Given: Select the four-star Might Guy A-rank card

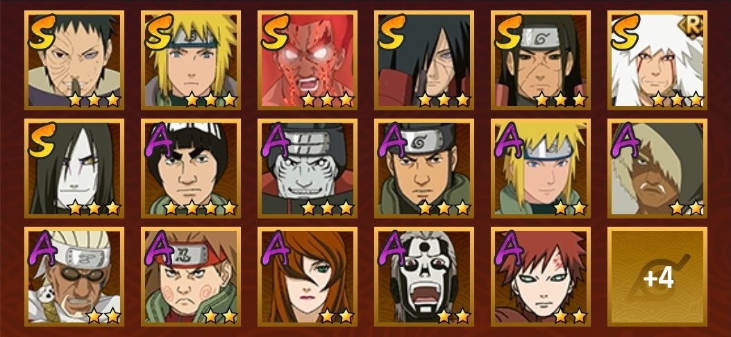Looking at the screenshot, I should [x=191, y=168].
